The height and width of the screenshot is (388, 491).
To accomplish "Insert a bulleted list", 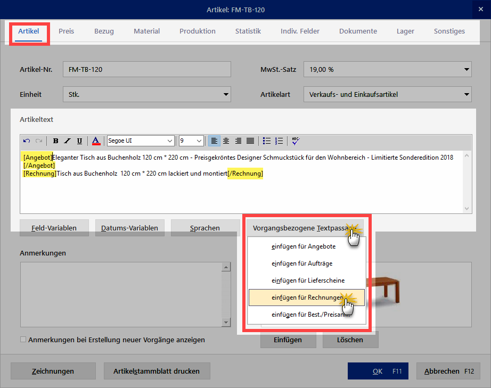I will click(267, 141).
